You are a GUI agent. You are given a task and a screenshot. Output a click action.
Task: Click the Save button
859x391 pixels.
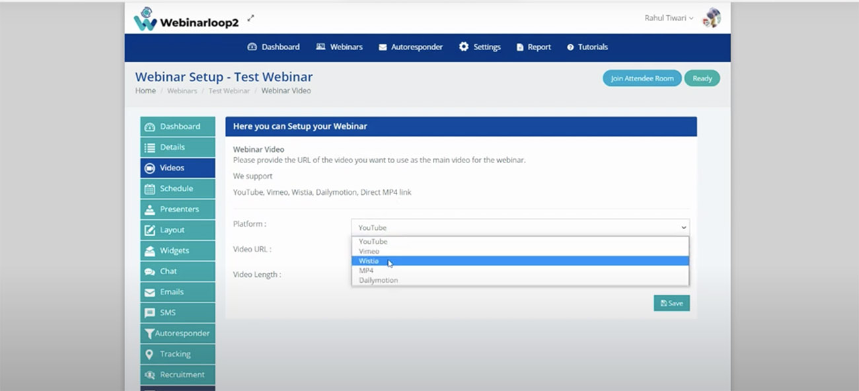click(x=671, y=303)
